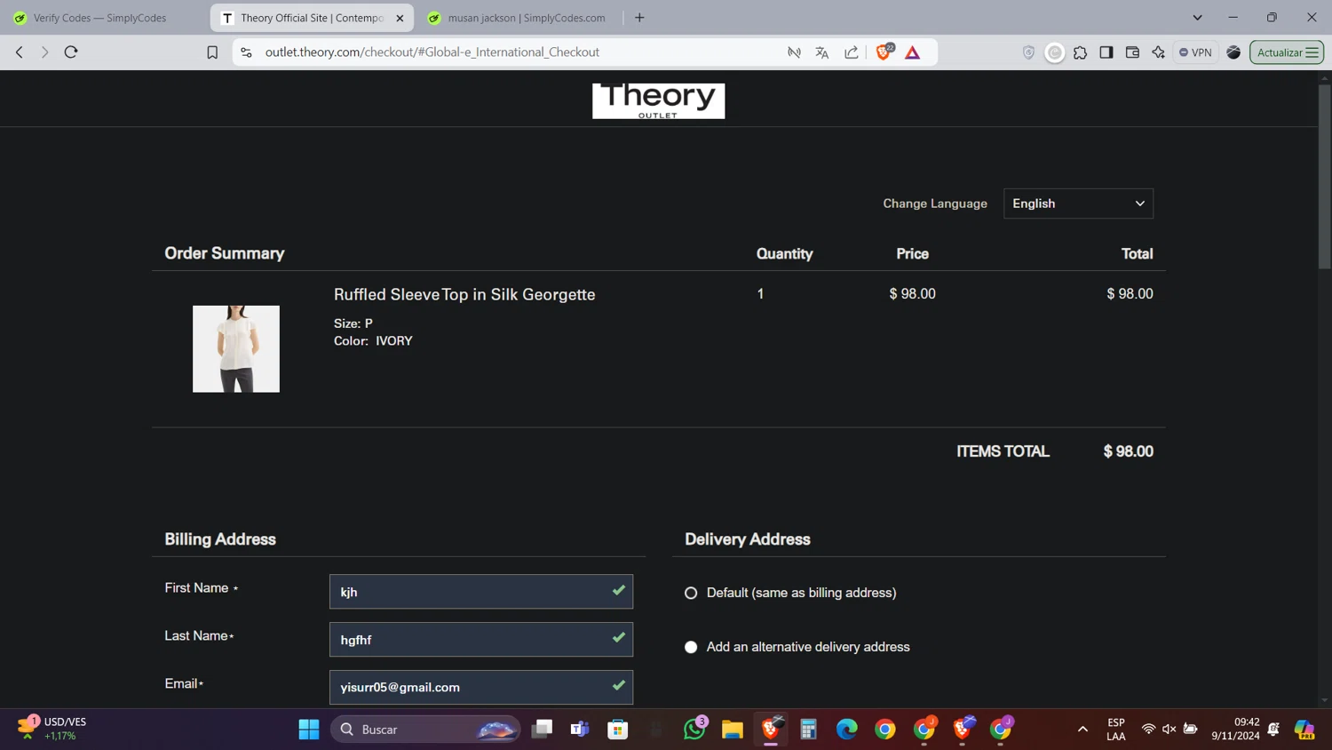1332x750 pixels.
Task: Click the profile avatar icon
Action: tap(1233, 52)
